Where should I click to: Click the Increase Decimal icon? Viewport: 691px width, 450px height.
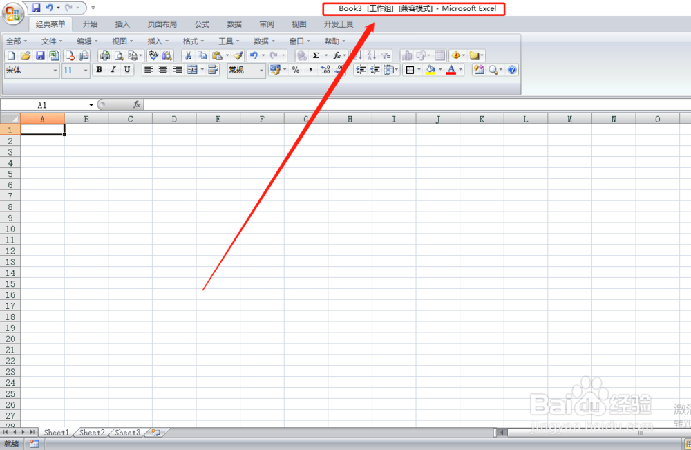click(325, 70)
